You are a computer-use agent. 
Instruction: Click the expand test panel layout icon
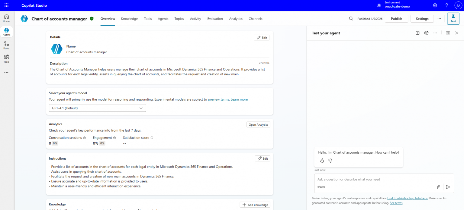tap(448, 33)
